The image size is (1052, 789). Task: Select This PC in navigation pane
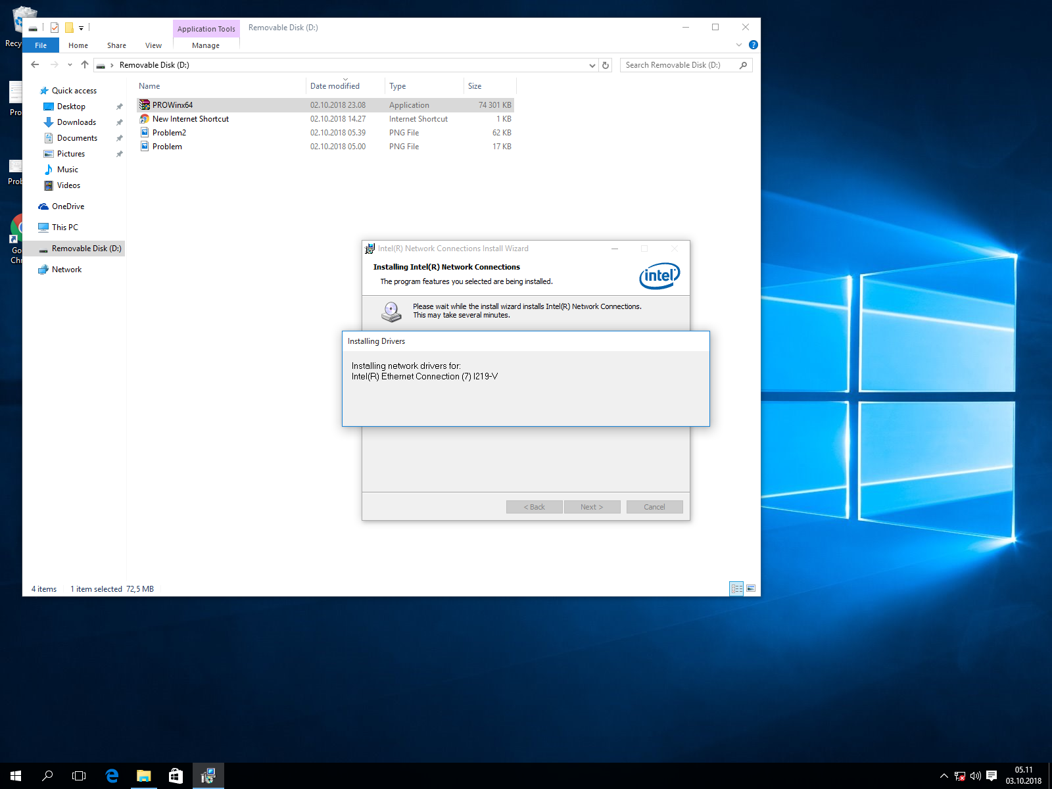pos(64,227)
